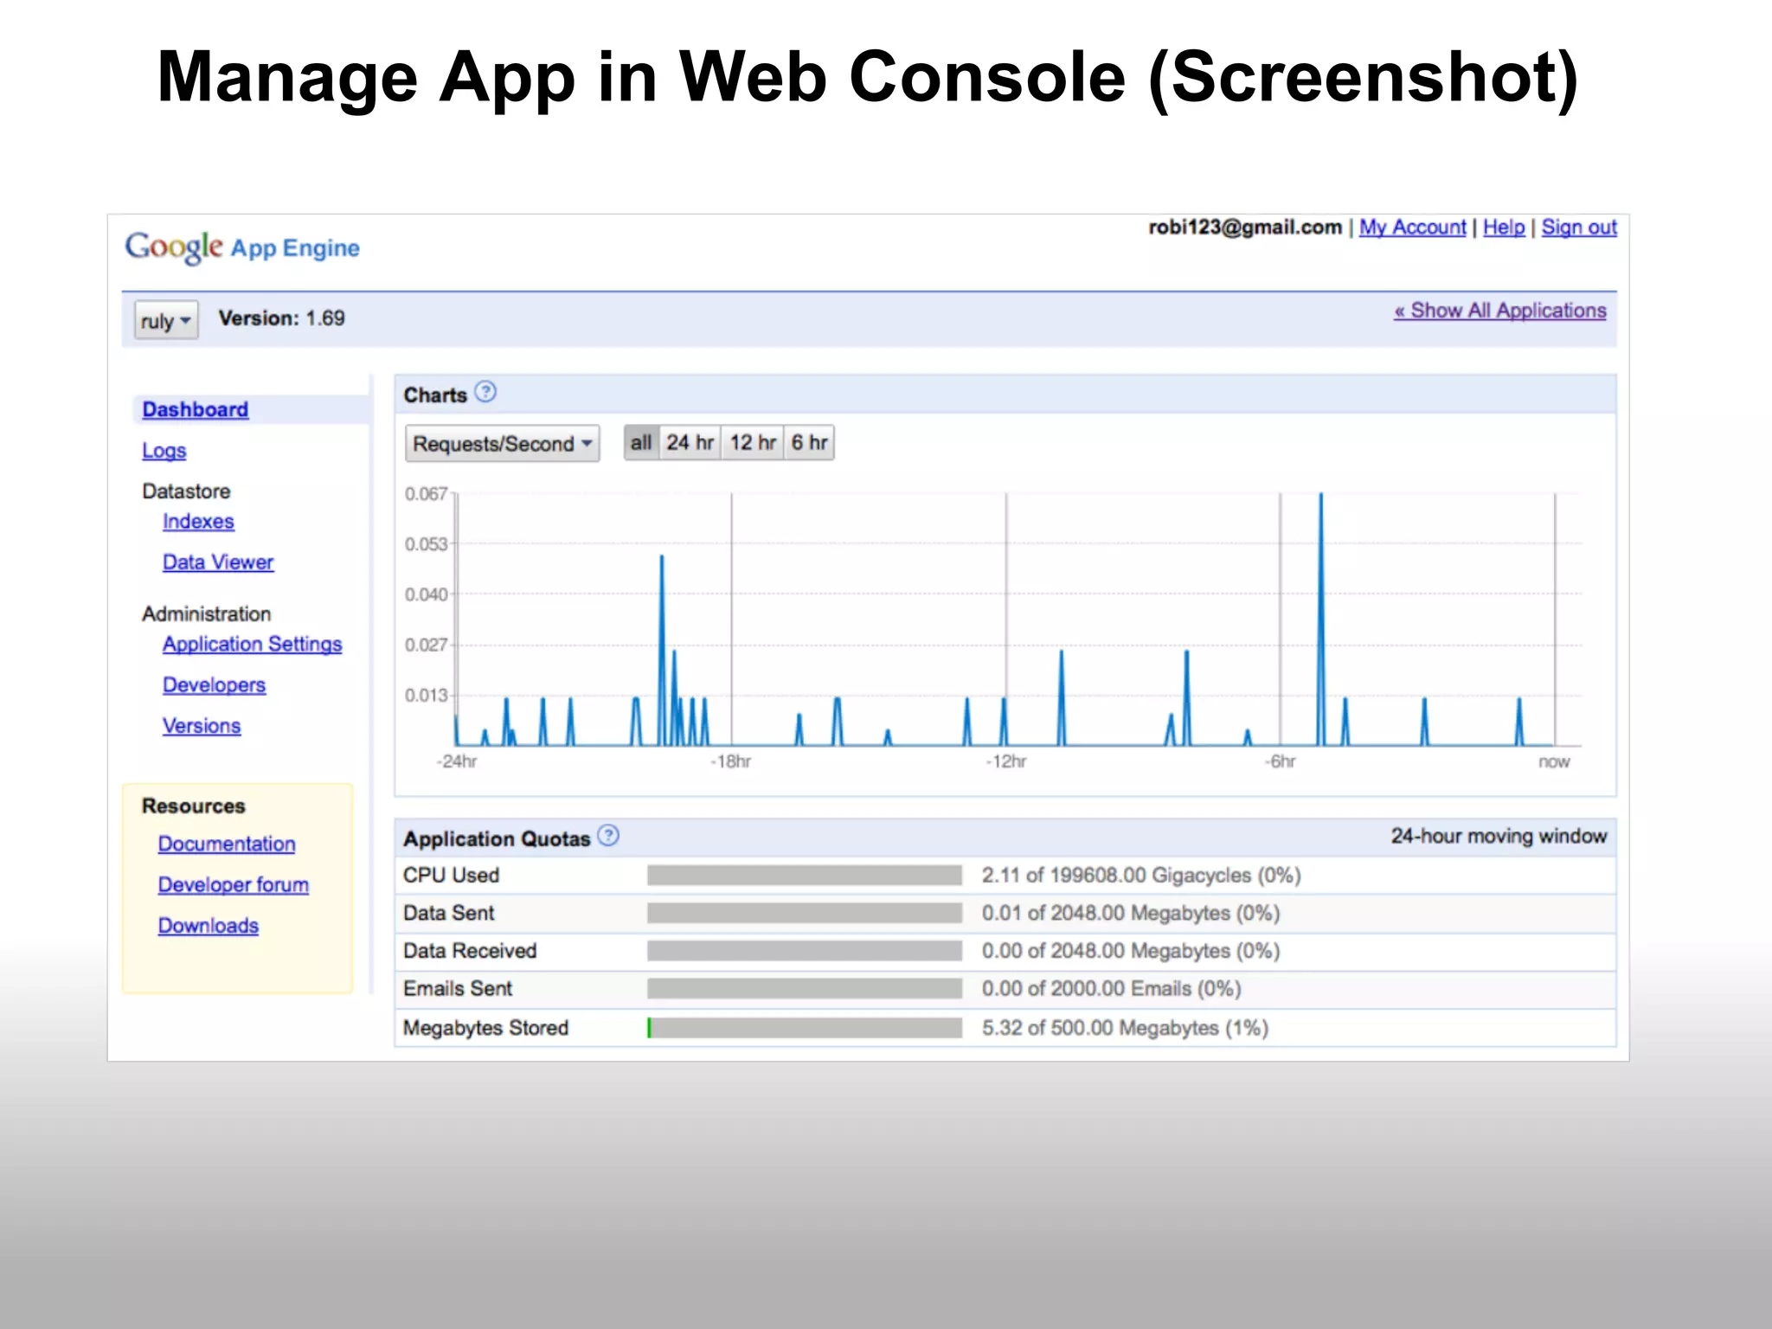Viewport: 1772px width, 1329px height.
Task: Click the Resources heading
Action: pos(193,806)
